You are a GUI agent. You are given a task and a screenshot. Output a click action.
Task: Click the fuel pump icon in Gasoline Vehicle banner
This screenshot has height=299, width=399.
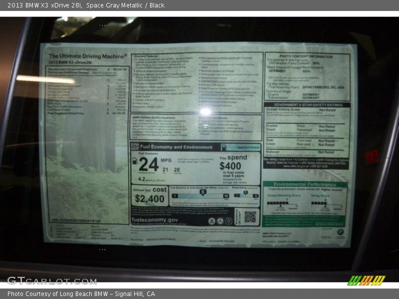click(x=224, y=147)
